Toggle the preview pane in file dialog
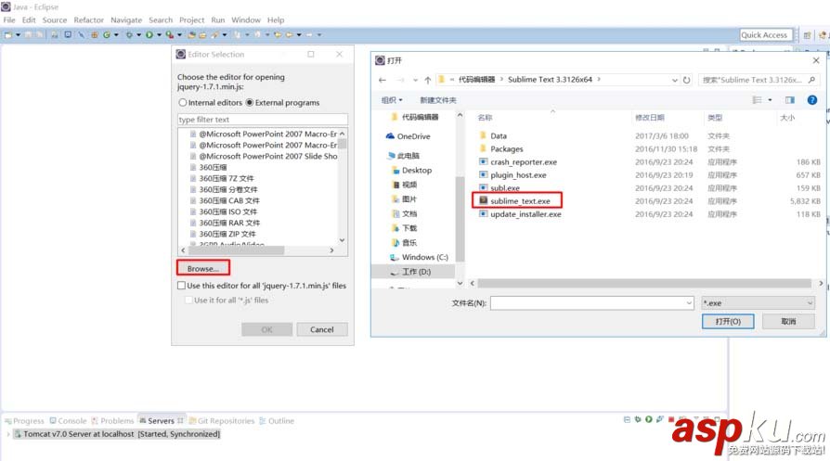Viewport: 830px width, 461px height. [x=790, y=100]
